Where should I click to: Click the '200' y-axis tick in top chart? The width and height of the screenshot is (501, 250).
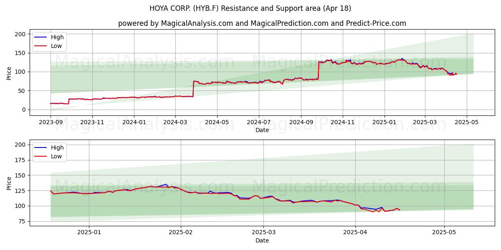coord(20,34)
